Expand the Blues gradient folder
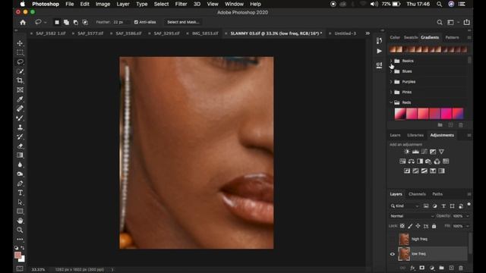Image resolution: width=486 pixels, height=273 pixels. click(391, 71)
